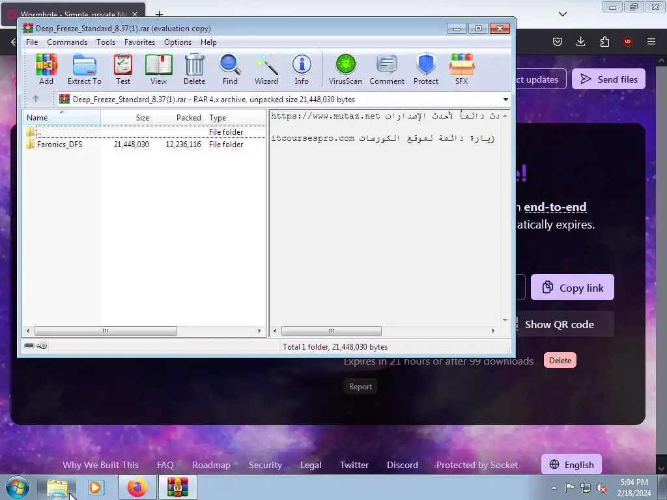Open the Discord footer link
The image size is (667, 500).
pyautogui.click(x=403, y=465)
